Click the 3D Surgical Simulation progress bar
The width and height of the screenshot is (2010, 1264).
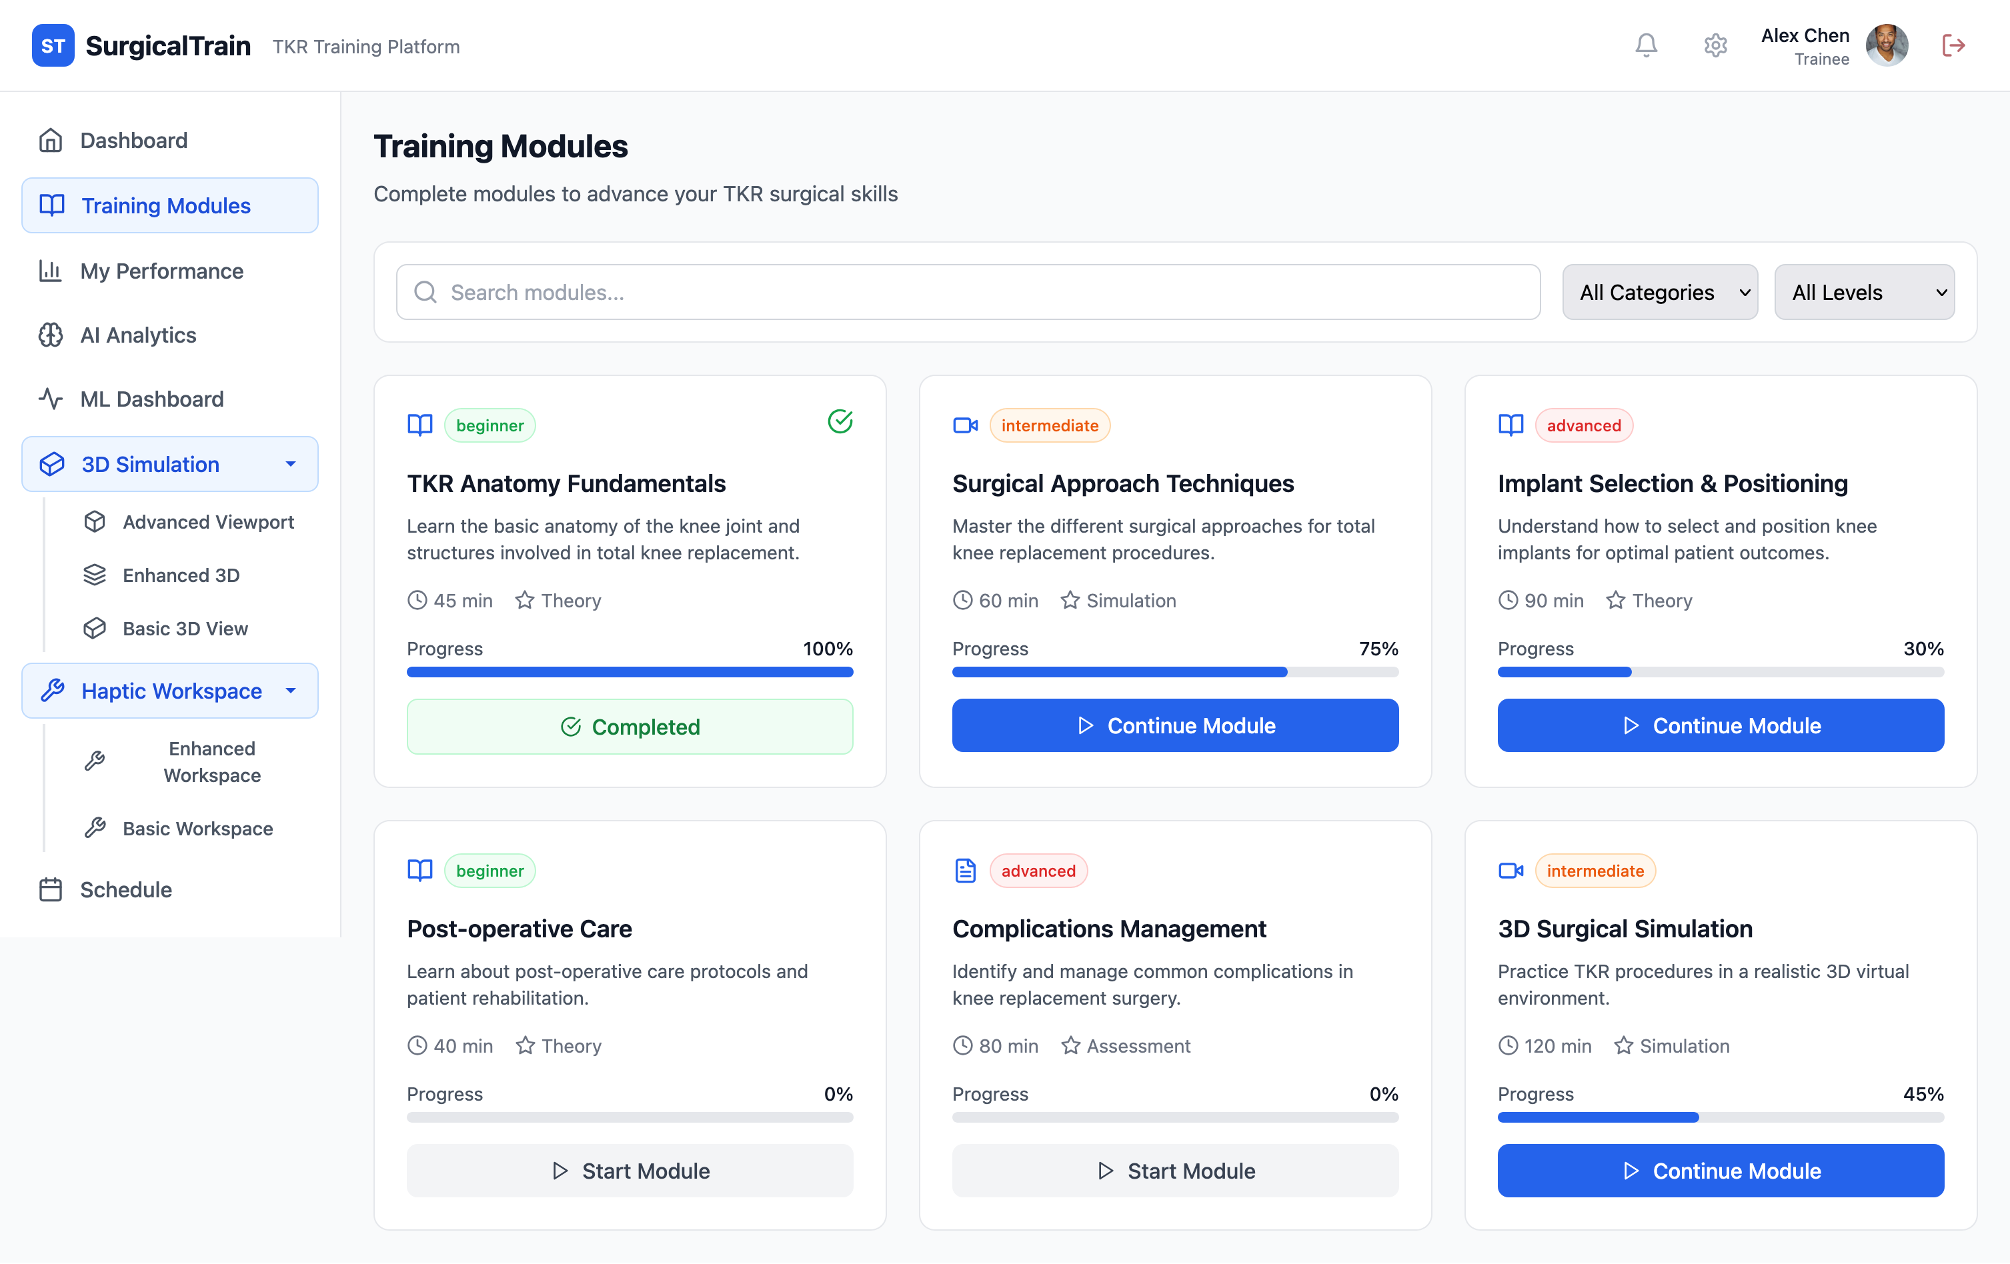click(1719, 1117)
